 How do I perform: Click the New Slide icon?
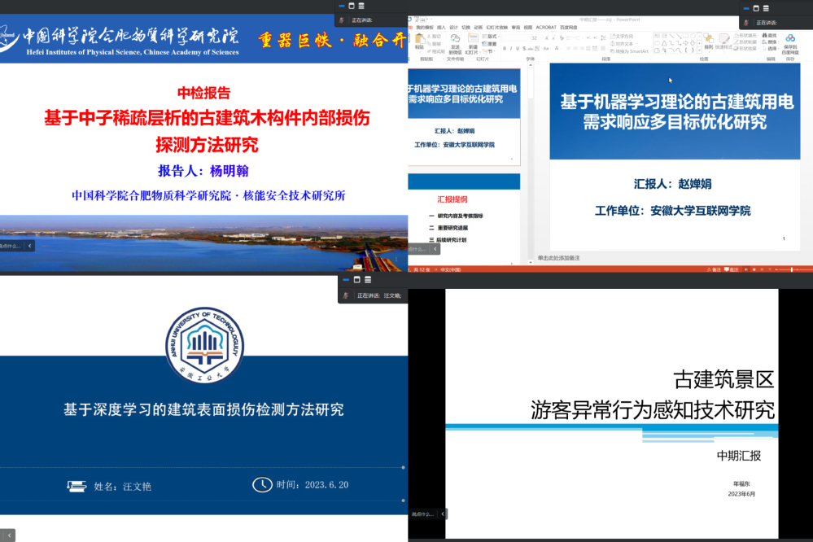[473, 41]
